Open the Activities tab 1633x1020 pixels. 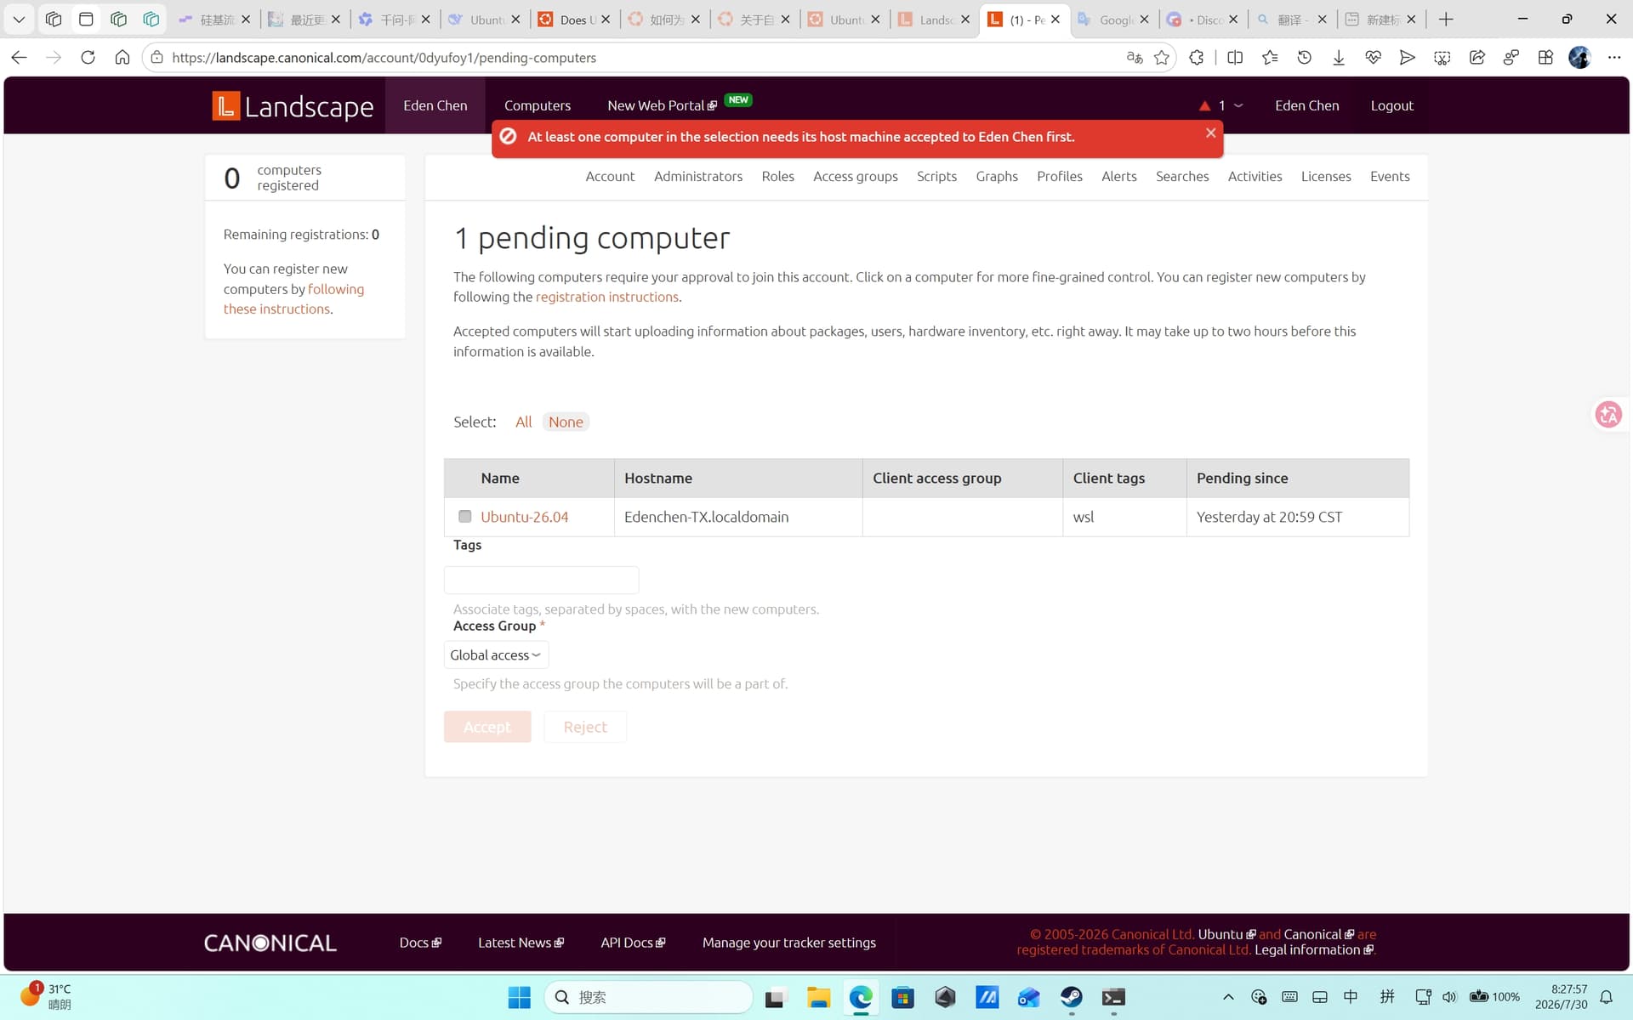[x=1255, y=176]
